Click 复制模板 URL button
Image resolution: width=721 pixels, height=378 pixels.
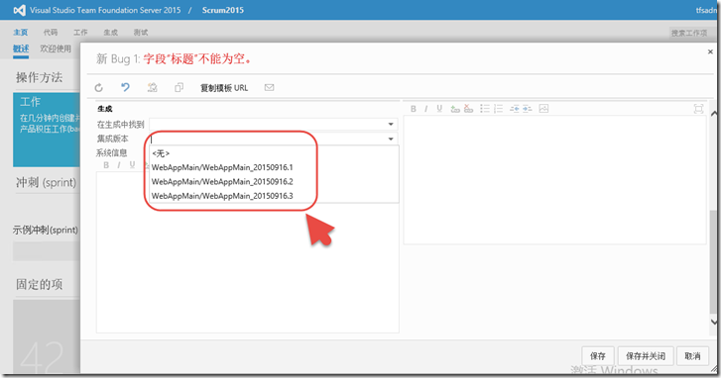click(x=224, y=88)
